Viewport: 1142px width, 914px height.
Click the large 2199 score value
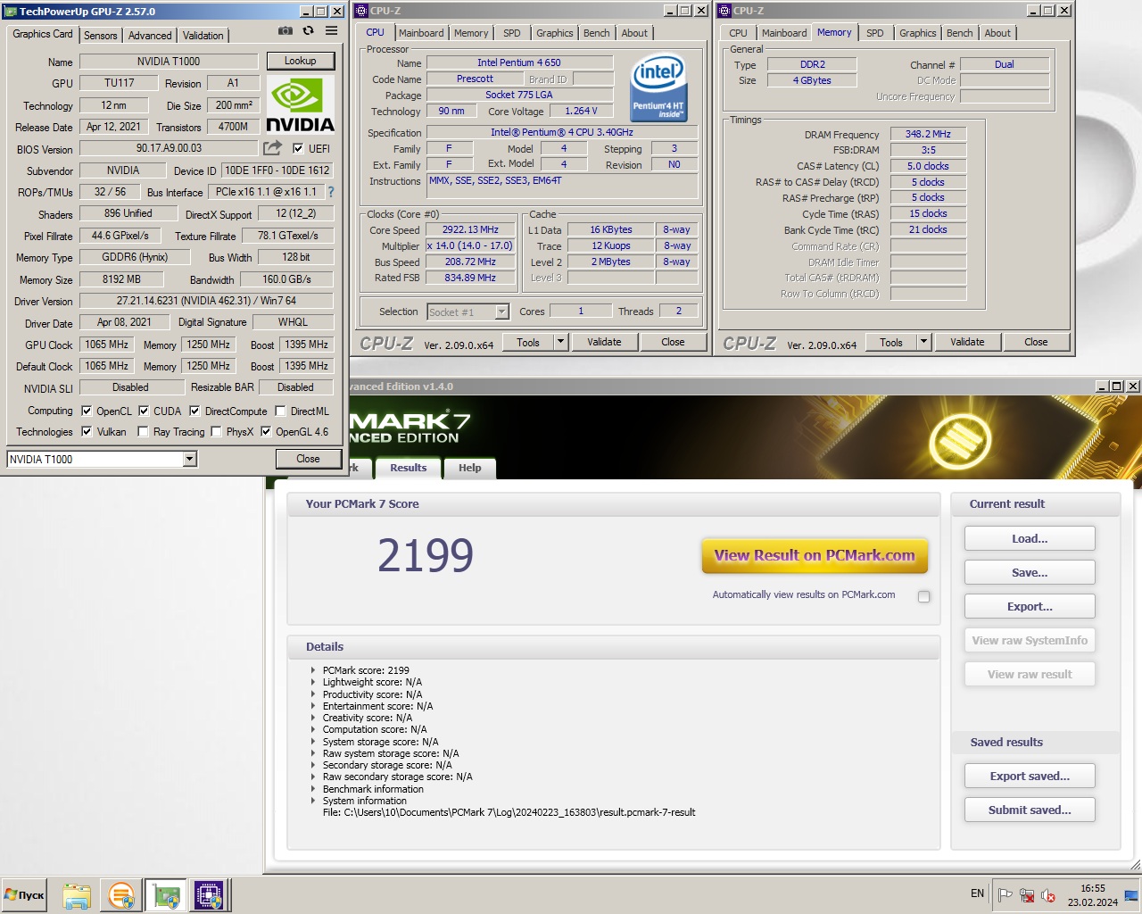pos(426,555)
